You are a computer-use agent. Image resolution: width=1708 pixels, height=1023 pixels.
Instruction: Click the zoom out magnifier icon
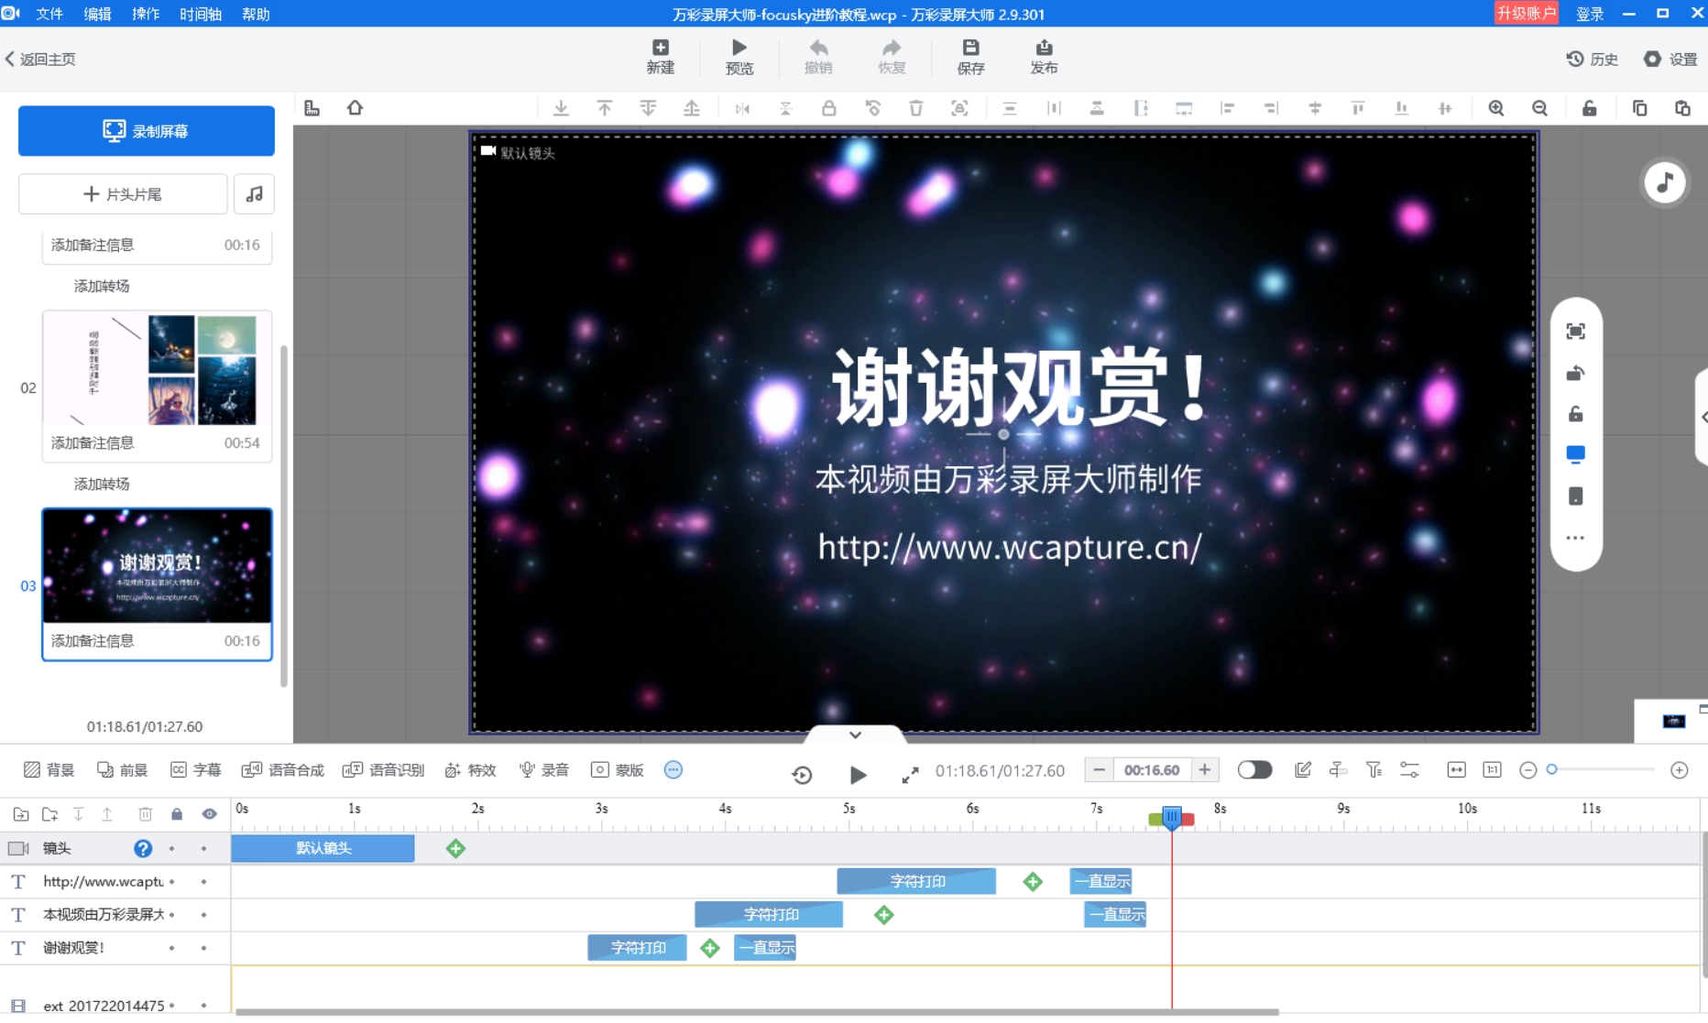[x=1539, y=108]
